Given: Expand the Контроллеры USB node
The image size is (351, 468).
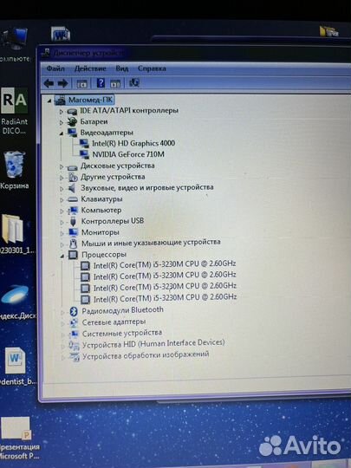Looking at the screenshot, I should pyautogui.click(x=62, y=223).
